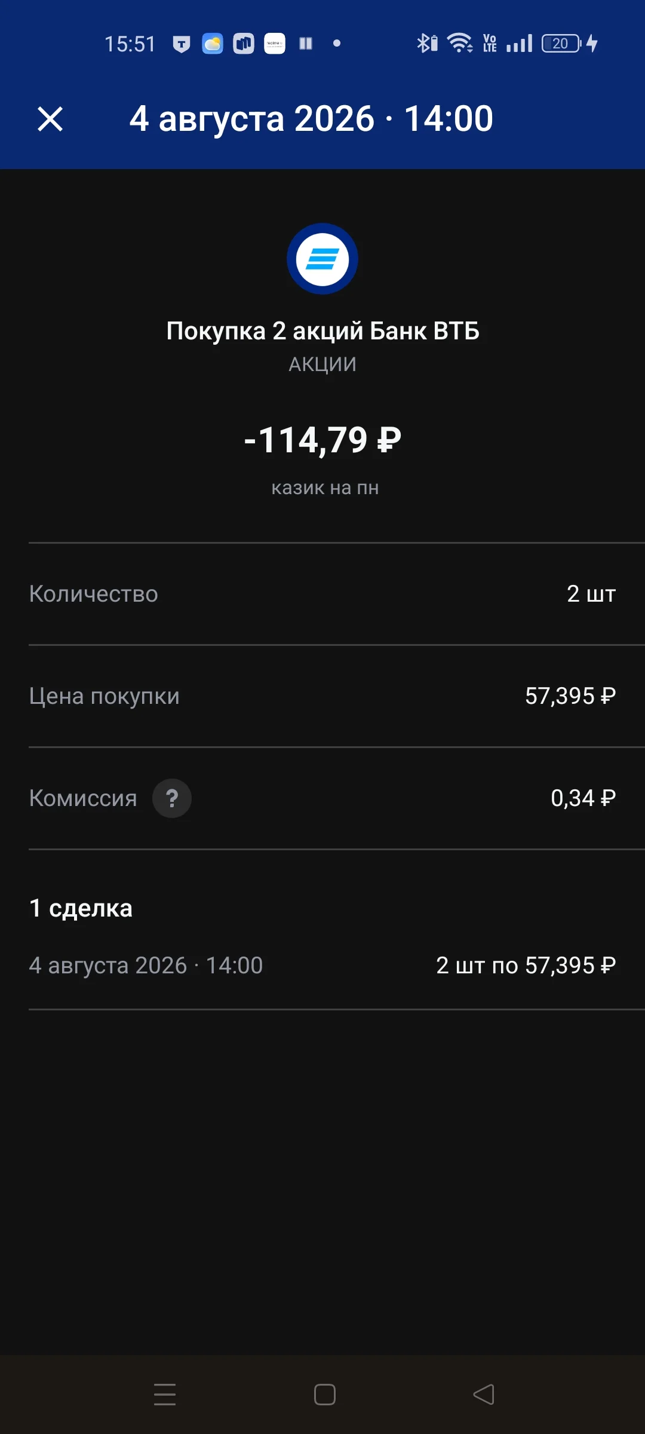Tap the VTB bank logo icon
The width and height of the screenshot is (645, 1434).
click(x=322, y=259)
